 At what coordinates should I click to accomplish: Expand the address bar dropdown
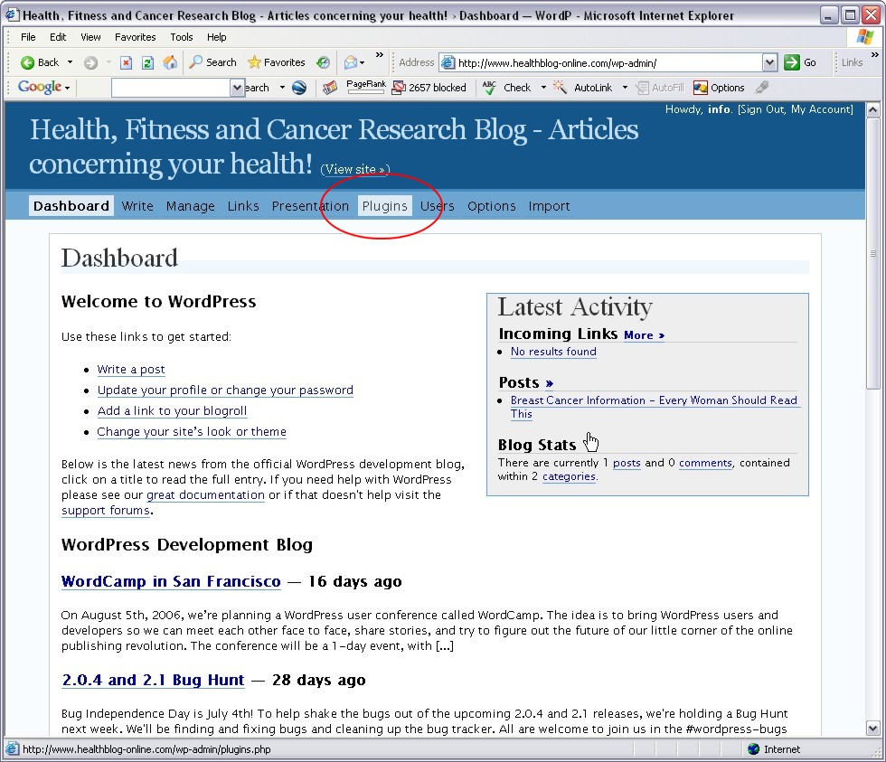pos(769,62)
